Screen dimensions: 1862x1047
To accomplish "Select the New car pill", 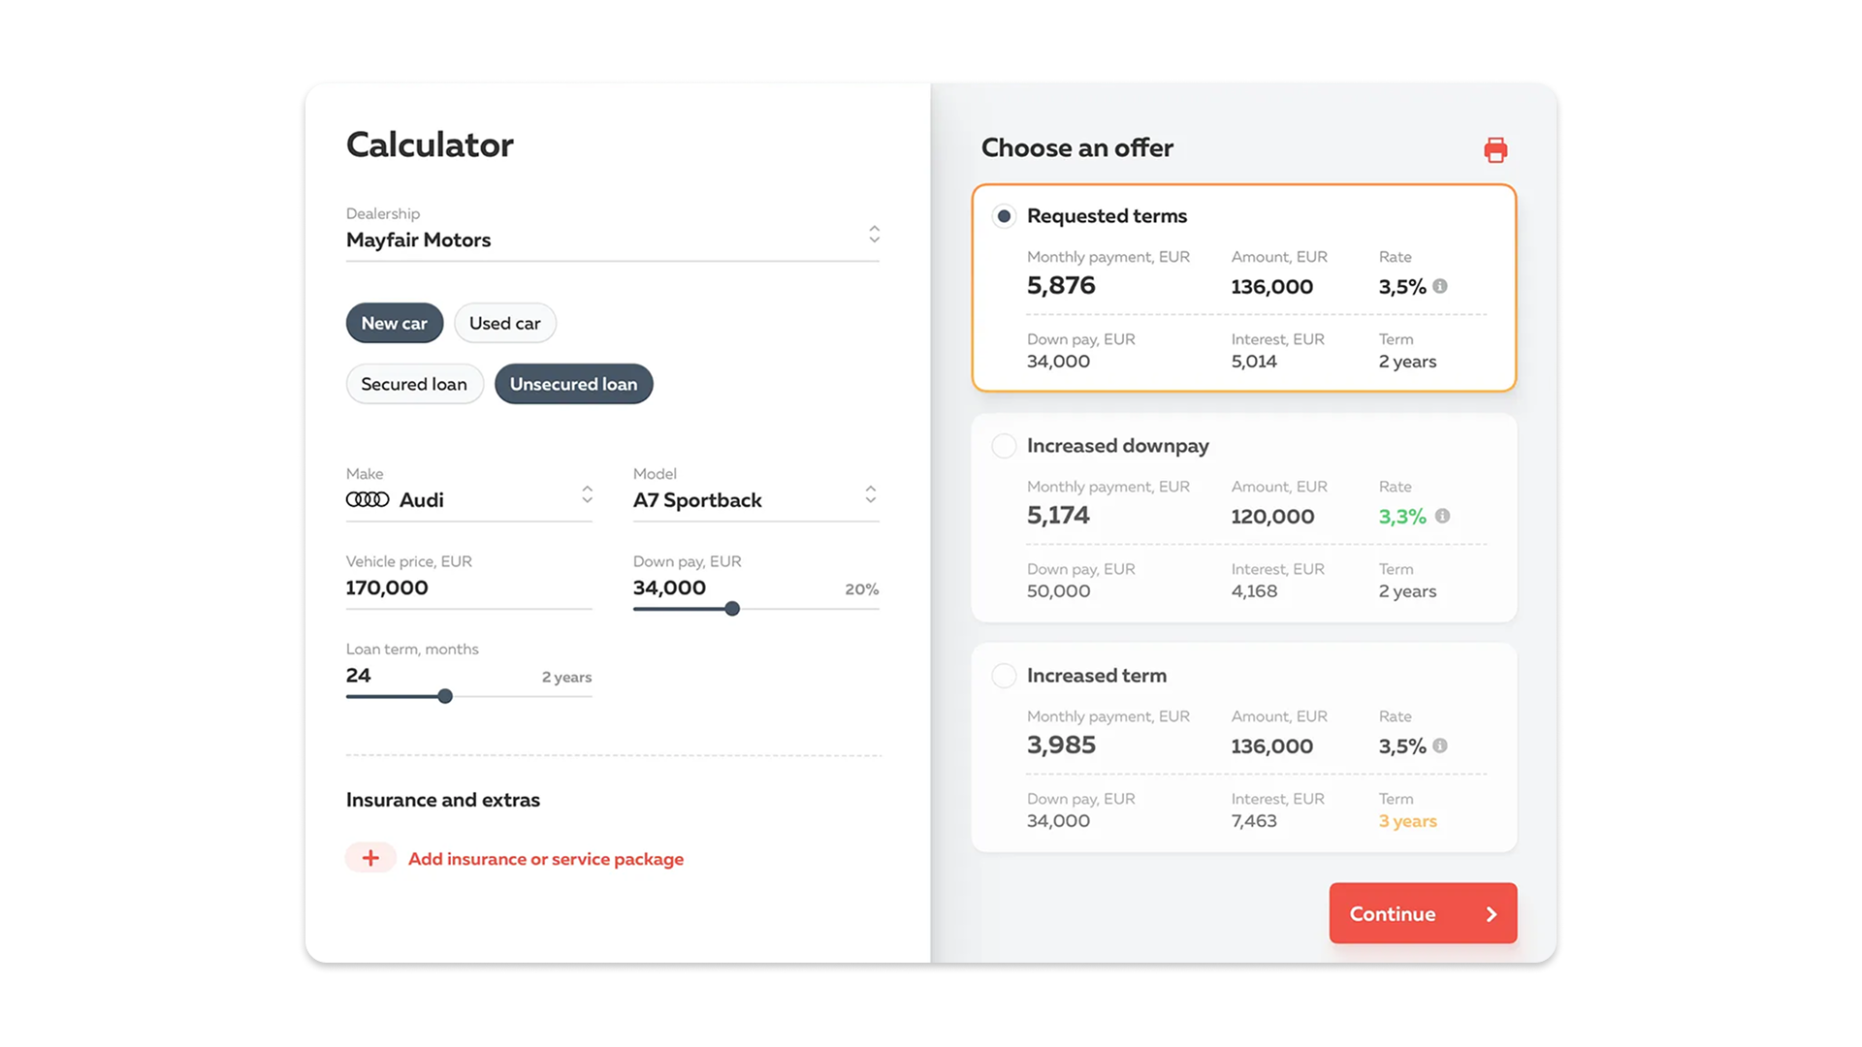I will click(394, 323).
